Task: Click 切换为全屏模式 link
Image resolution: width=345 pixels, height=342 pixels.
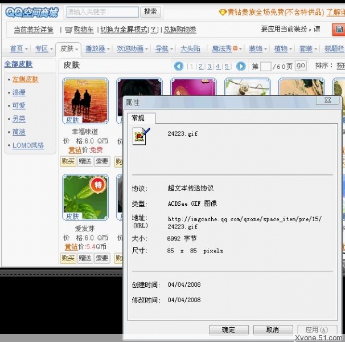Action: 124,30
